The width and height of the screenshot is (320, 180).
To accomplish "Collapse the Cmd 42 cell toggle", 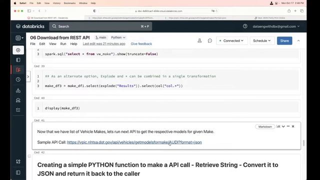I will pos(29,156).
